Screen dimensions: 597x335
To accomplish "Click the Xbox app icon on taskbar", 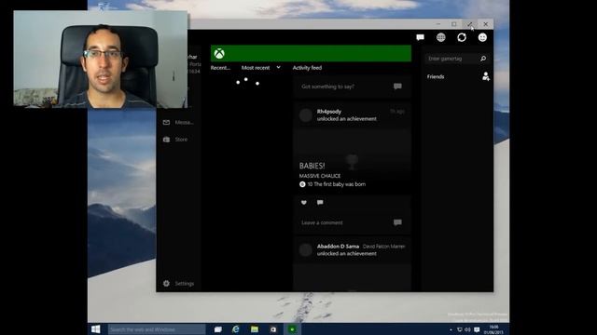I will coord(292,329).
